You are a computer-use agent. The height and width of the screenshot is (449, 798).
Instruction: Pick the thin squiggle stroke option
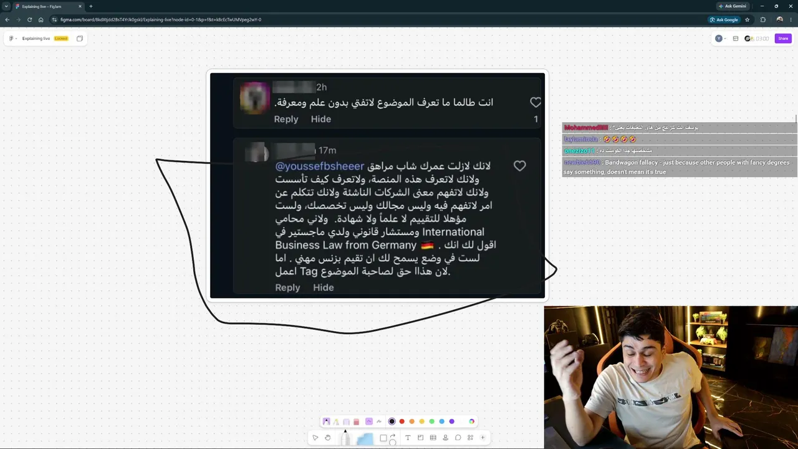tap(378, 422)
